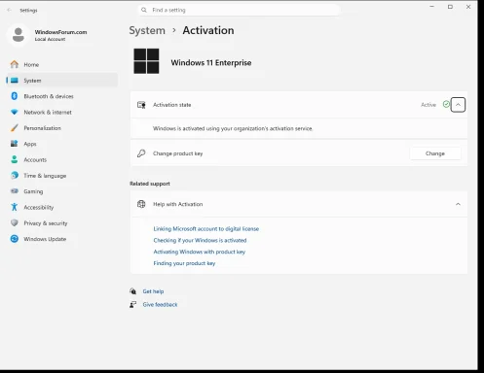The height and width of the screenshot is (373, 484).
Task: Click the 'Active' status text
Action: click(x=428, y=105)
